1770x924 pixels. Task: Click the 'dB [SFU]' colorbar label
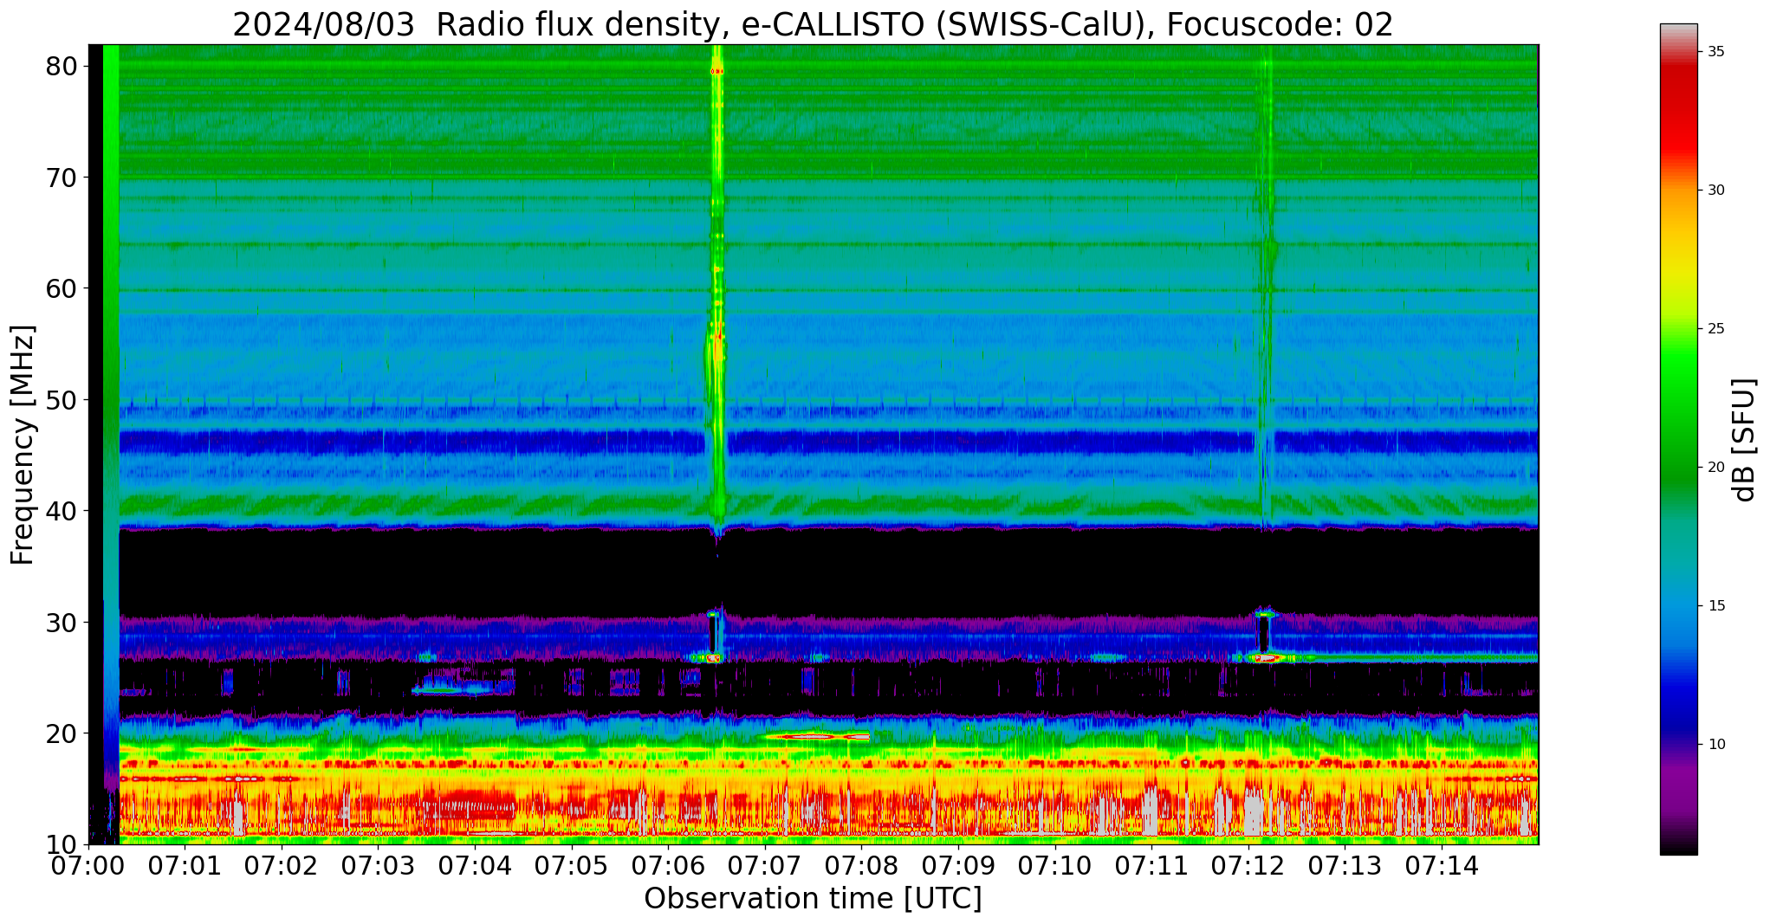[x=1743, y=440]
